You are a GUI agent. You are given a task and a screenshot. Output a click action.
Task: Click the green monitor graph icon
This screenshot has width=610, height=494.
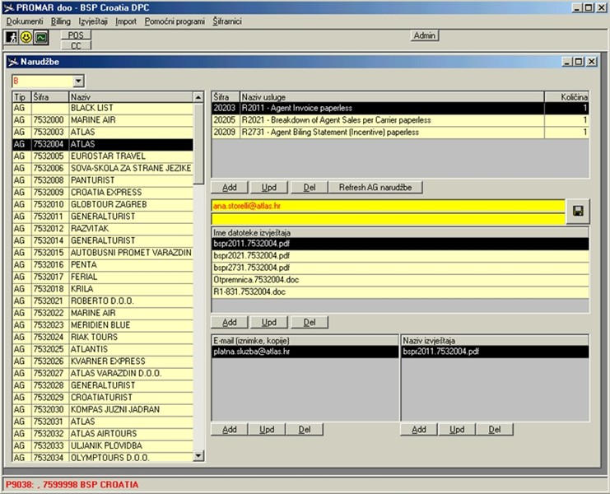41,37
